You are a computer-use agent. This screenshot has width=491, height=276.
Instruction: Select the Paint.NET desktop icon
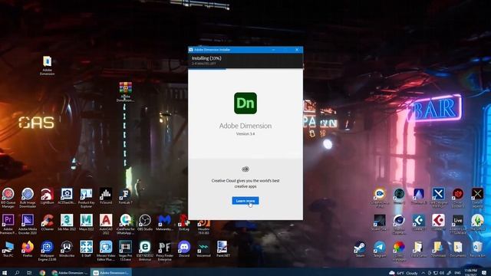click(x=222, y=249)
